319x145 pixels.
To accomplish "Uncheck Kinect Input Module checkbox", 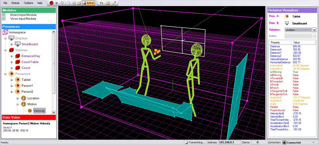I will 4,15.
